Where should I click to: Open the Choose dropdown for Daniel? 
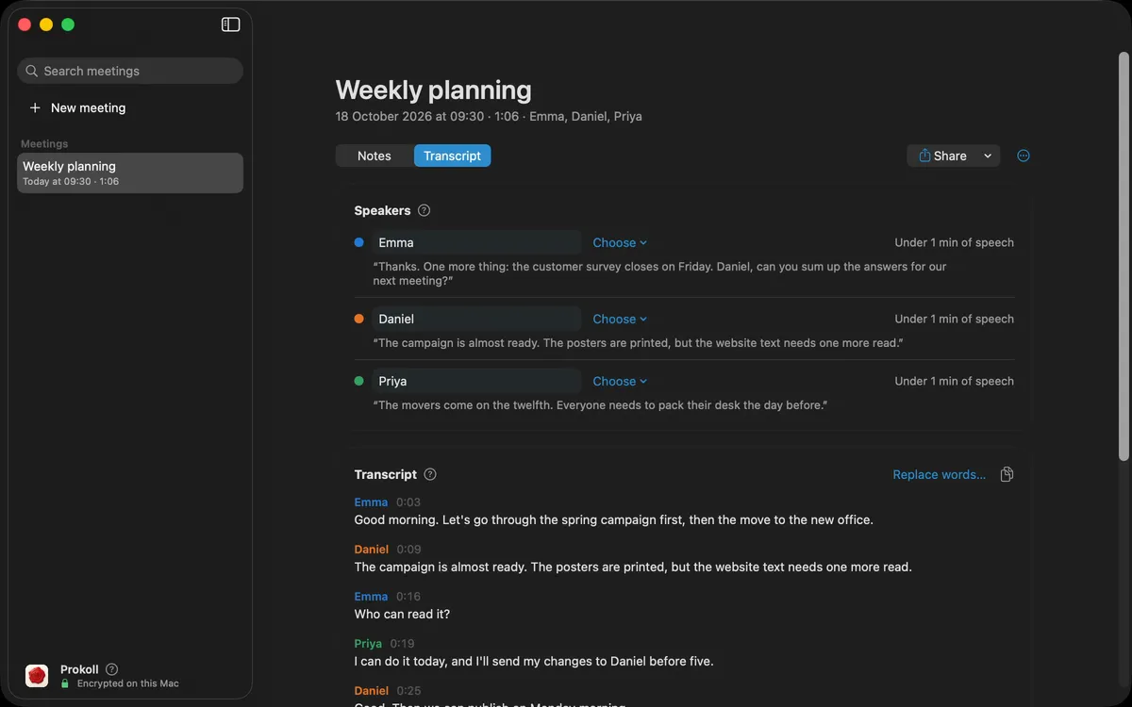620,319
